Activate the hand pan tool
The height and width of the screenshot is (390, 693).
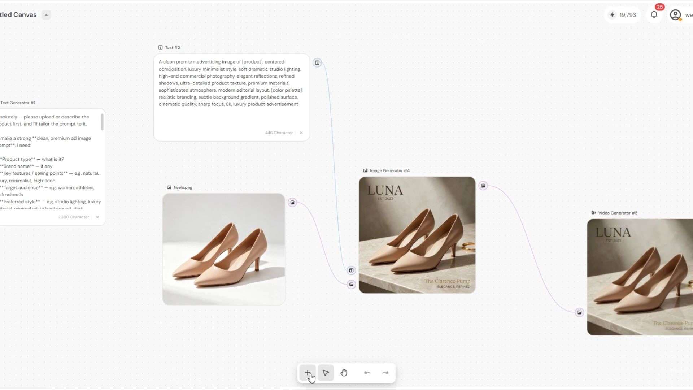coord(344,373)
